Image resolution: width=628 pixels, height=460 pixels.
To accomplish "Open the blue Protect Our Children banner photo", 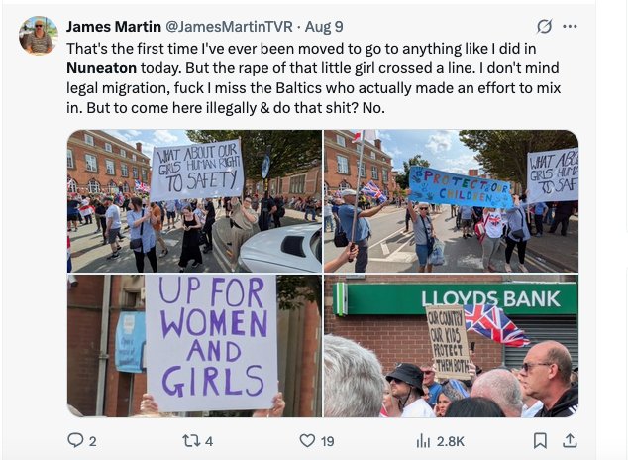I will point(451,201).
